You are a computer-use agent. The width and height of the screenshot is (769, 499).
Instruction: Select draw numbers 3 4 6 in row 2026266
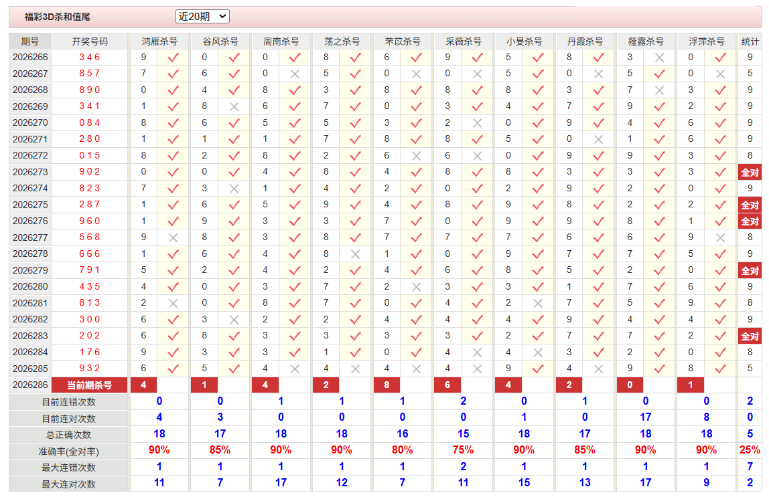coord(90,58)
